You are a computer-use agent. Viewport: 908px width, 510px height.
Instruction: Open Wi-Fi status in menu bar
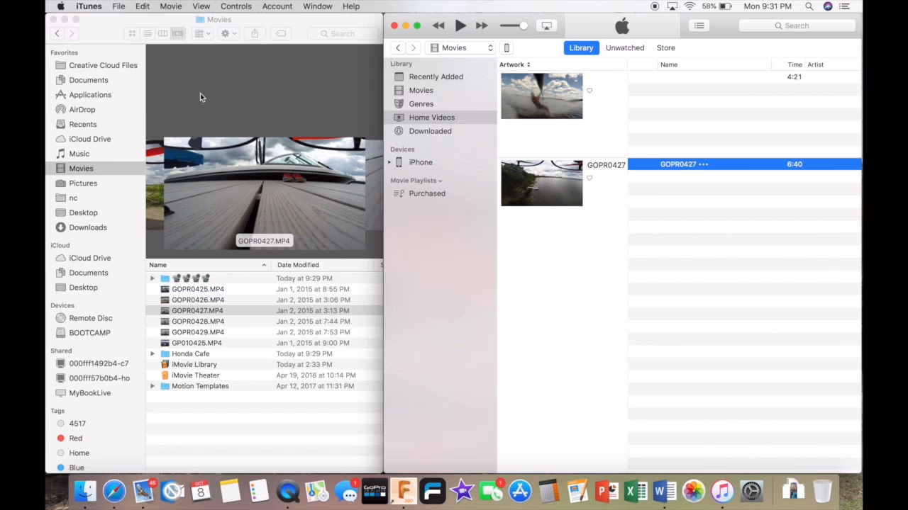[x=690, y=6]
